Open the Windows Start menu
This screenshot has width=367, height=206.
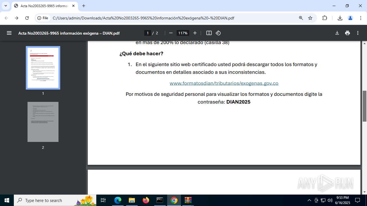[7, 200]
